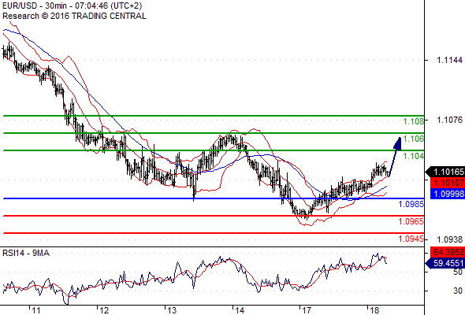Image resolution: width=465 pixels, height=315 pixels.
Task: Click the RSI14 - 9MA indicator title
Action: coord(26,253)
